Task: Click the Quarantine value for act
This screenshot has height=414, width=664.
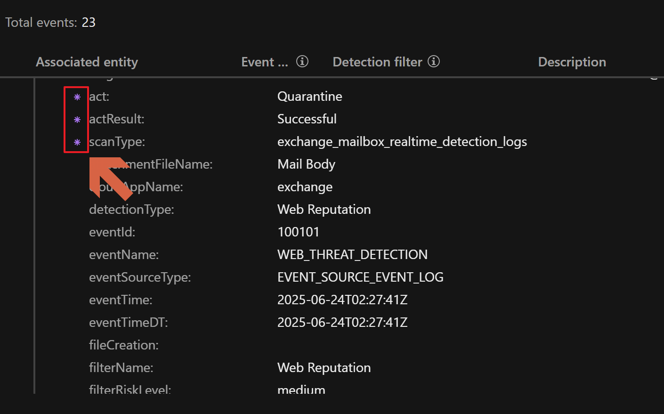Action: coord(309,97)
